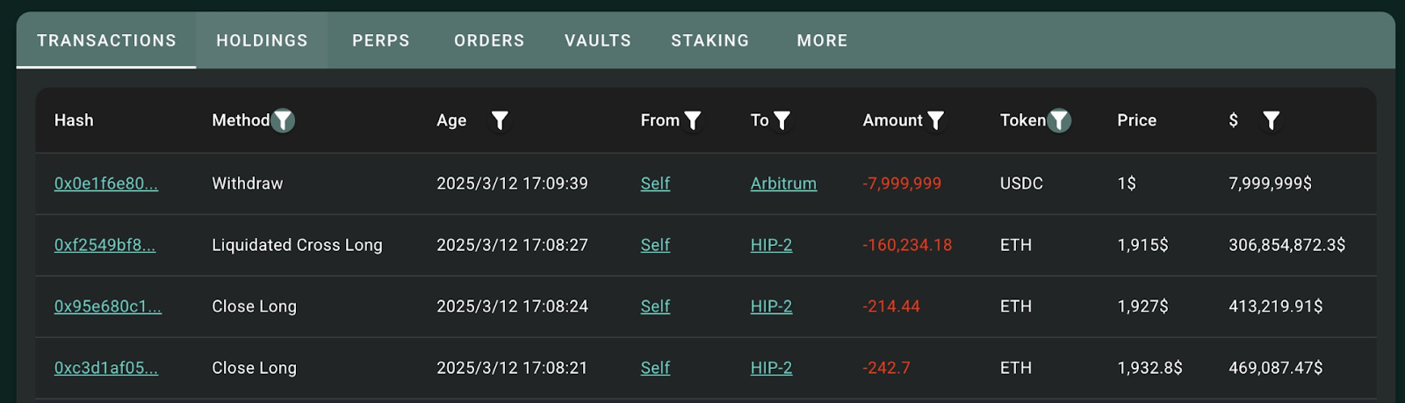Open transaction hash 0xc3d1af05
Screen dimensions: 1405x403
[106, 368]
